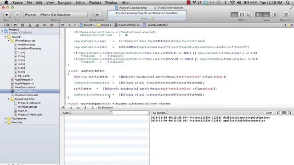Open the Editor menu
The image size is (294, 165).
[x=80, y=2]
